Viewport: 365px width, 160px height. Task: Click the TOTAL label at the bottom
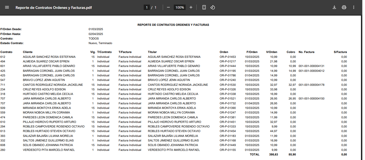[255, 155]
